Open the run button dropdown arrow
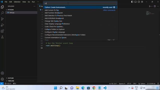Image resolution: width=160 pixels, height=90 pixels. tap(152, 6)
